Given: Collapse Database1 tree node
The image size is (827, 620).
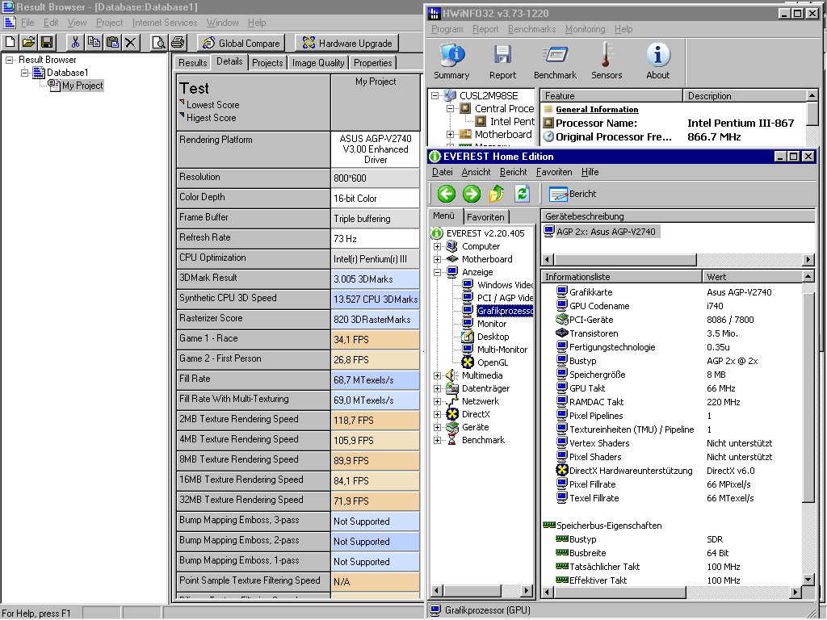Looking at the screenshot, I should pos(25,72).
